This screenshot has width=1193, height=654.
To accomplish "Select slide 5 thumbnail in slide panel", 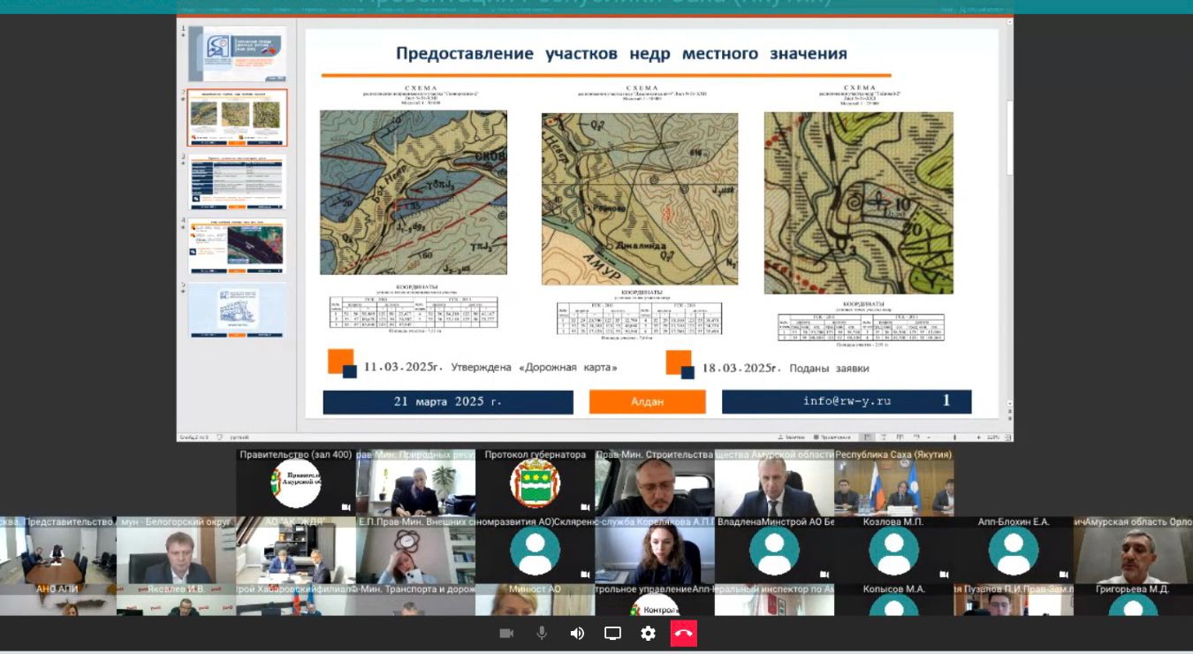I will pyautogui.click(x=237, y=311).
